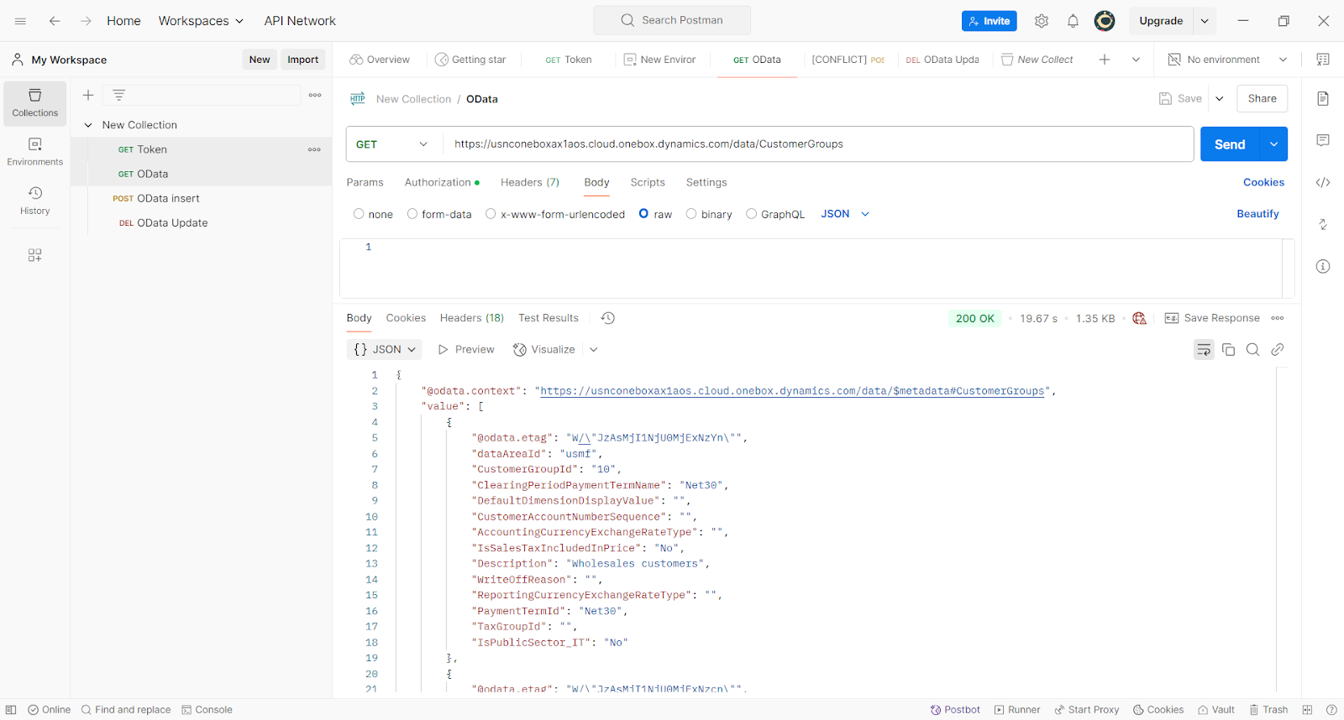This screenshot has height=720, width=1344.
Task: Open the request info icon
Action: click(x=1323, y=266)
